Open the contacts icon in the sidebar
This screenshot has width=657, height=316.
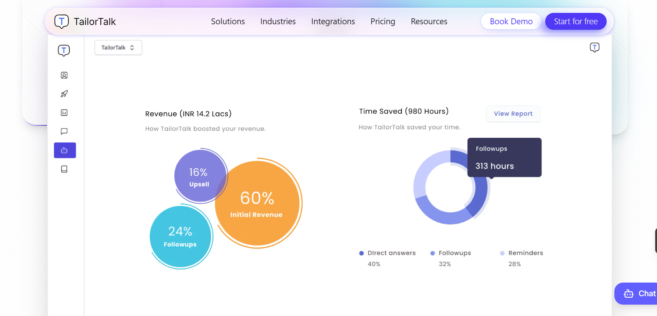click(x=64, y=75)
